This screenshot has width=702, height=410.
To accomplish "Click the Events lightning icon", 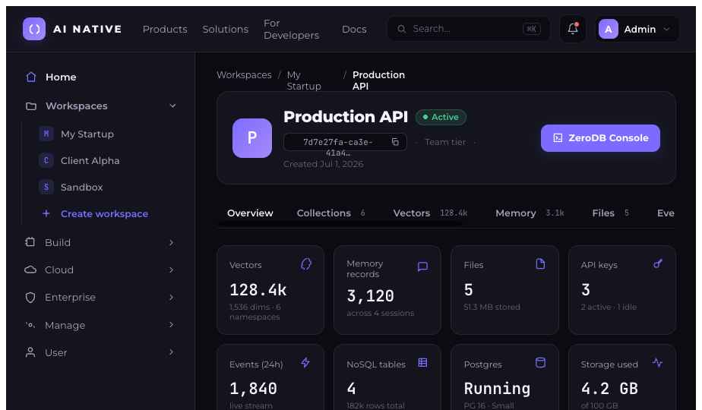I will [x=305, y=363].
